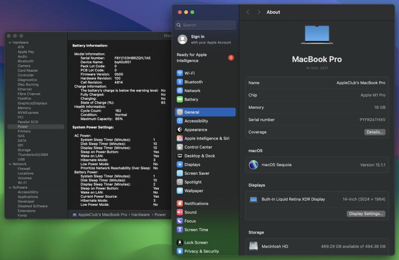
Task: Select NVMExpress in System Information
Action: click(28, 113)
